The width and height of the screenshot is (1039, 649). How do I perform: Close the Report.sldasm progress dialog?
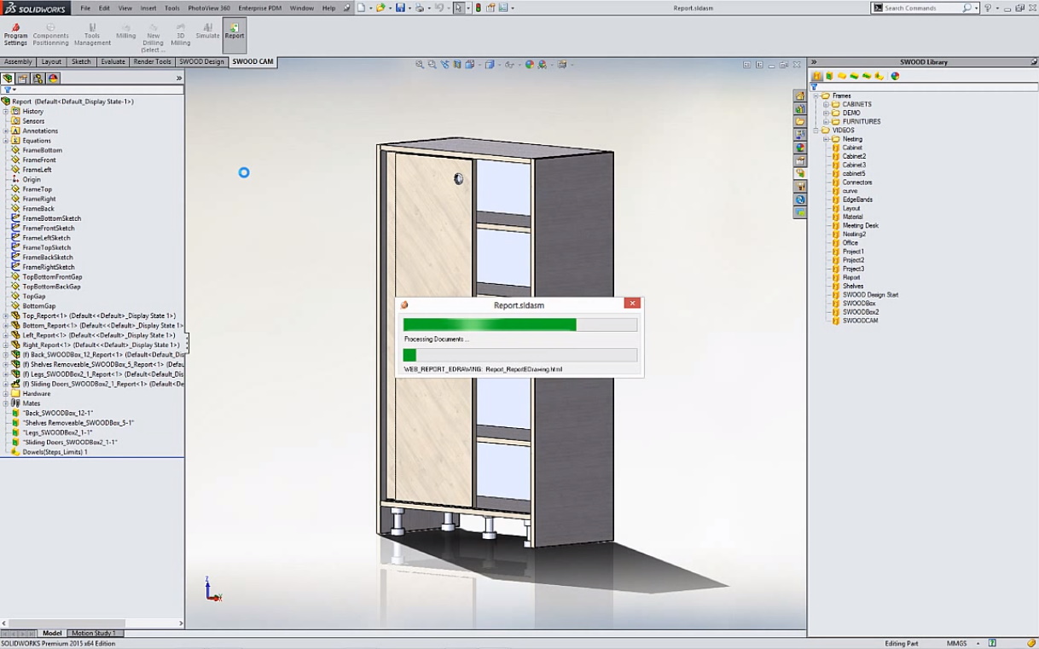point(632,304)
